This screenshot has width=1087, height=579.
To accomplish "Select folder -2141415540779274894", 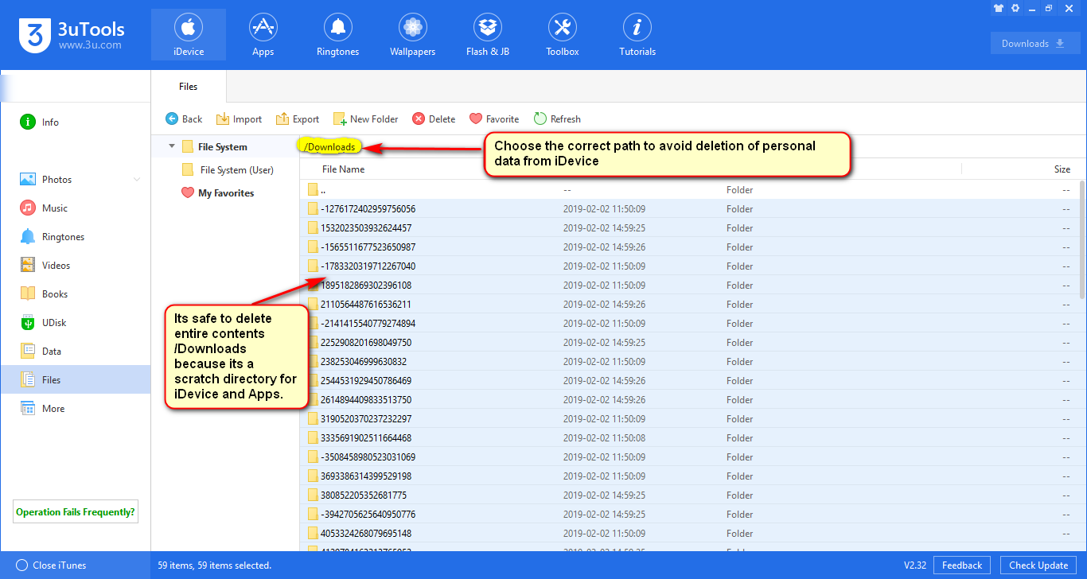I will [689, 324].
